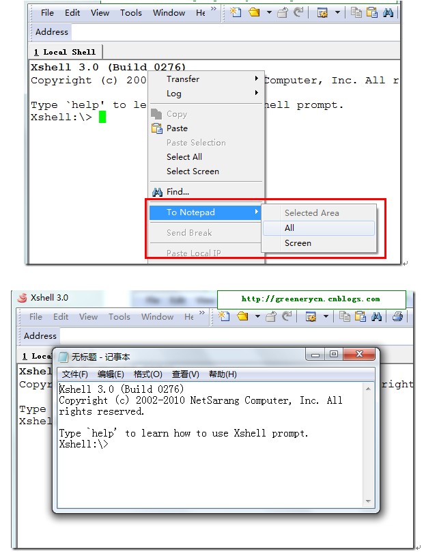Open 文件(F) menu in Notepad
424x552 pixels.
[x=74, y=374]
